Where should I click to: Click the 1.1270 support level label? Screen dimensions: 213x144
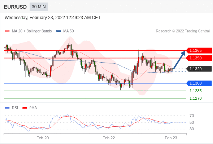196,98
